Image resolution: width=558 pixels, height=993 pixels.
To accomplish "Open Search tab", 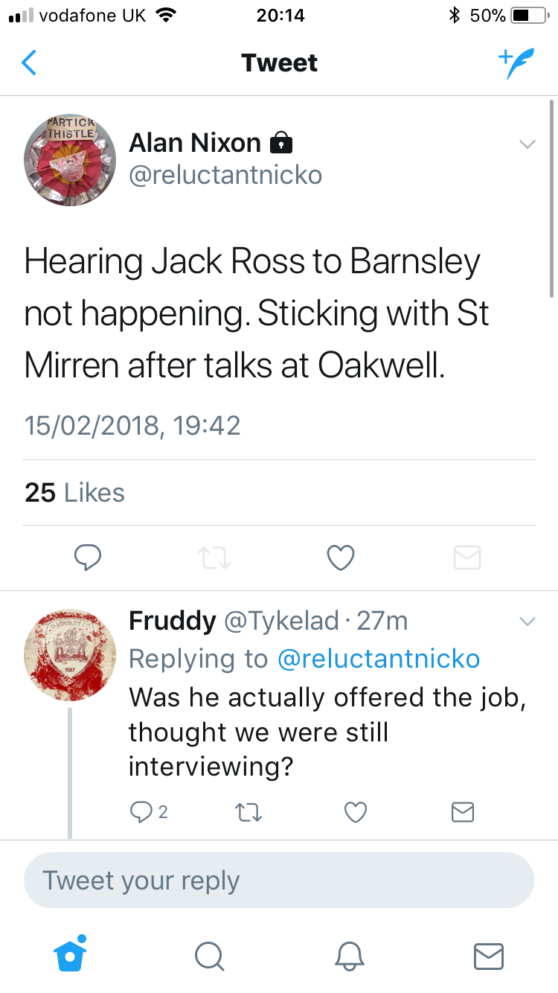I will 209,955.
